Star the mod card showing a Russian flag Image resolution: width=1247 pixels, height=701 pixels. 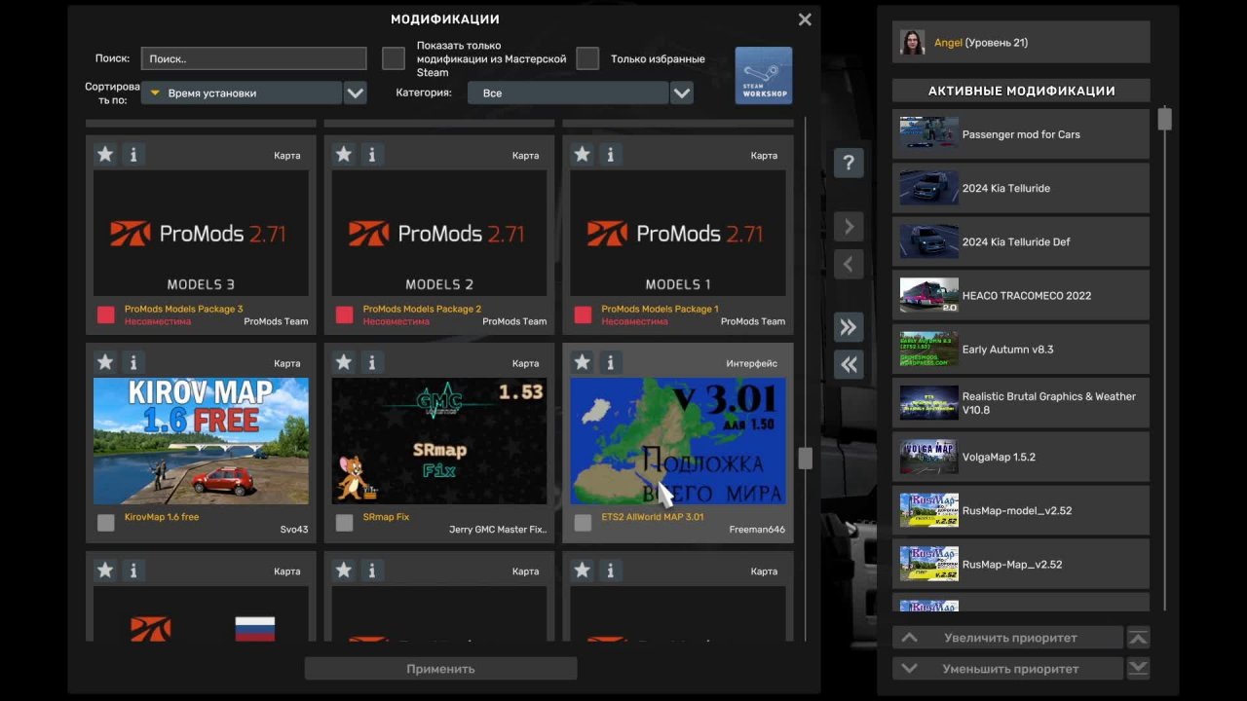pos(105,571)
